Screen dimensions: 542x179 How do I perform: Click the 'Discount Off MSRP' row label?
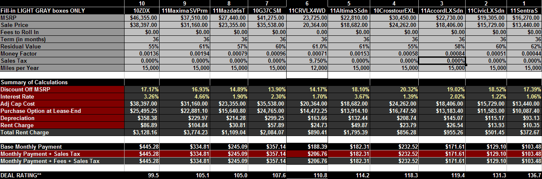(x=25, y=89)
